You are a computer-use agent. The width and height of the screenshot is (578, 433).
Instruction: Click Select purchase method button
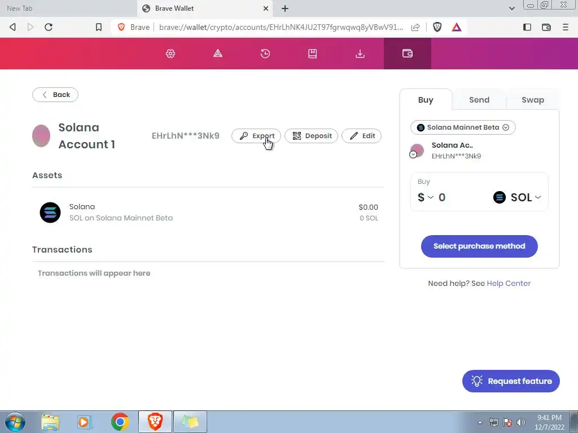click(479, 246)
